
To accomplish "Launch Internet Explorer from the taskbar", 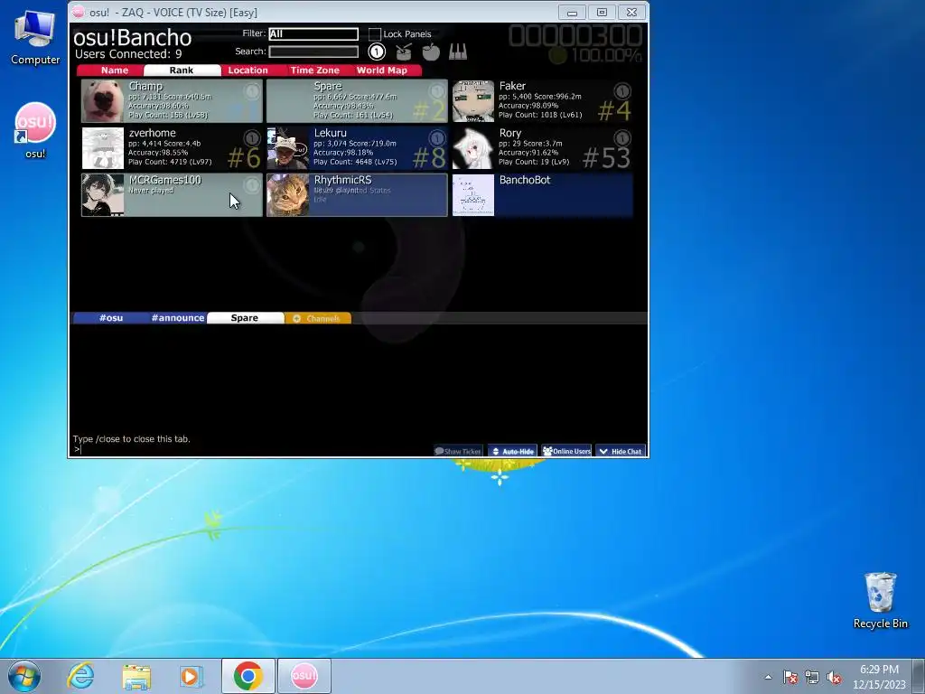I will click(80, 676).
